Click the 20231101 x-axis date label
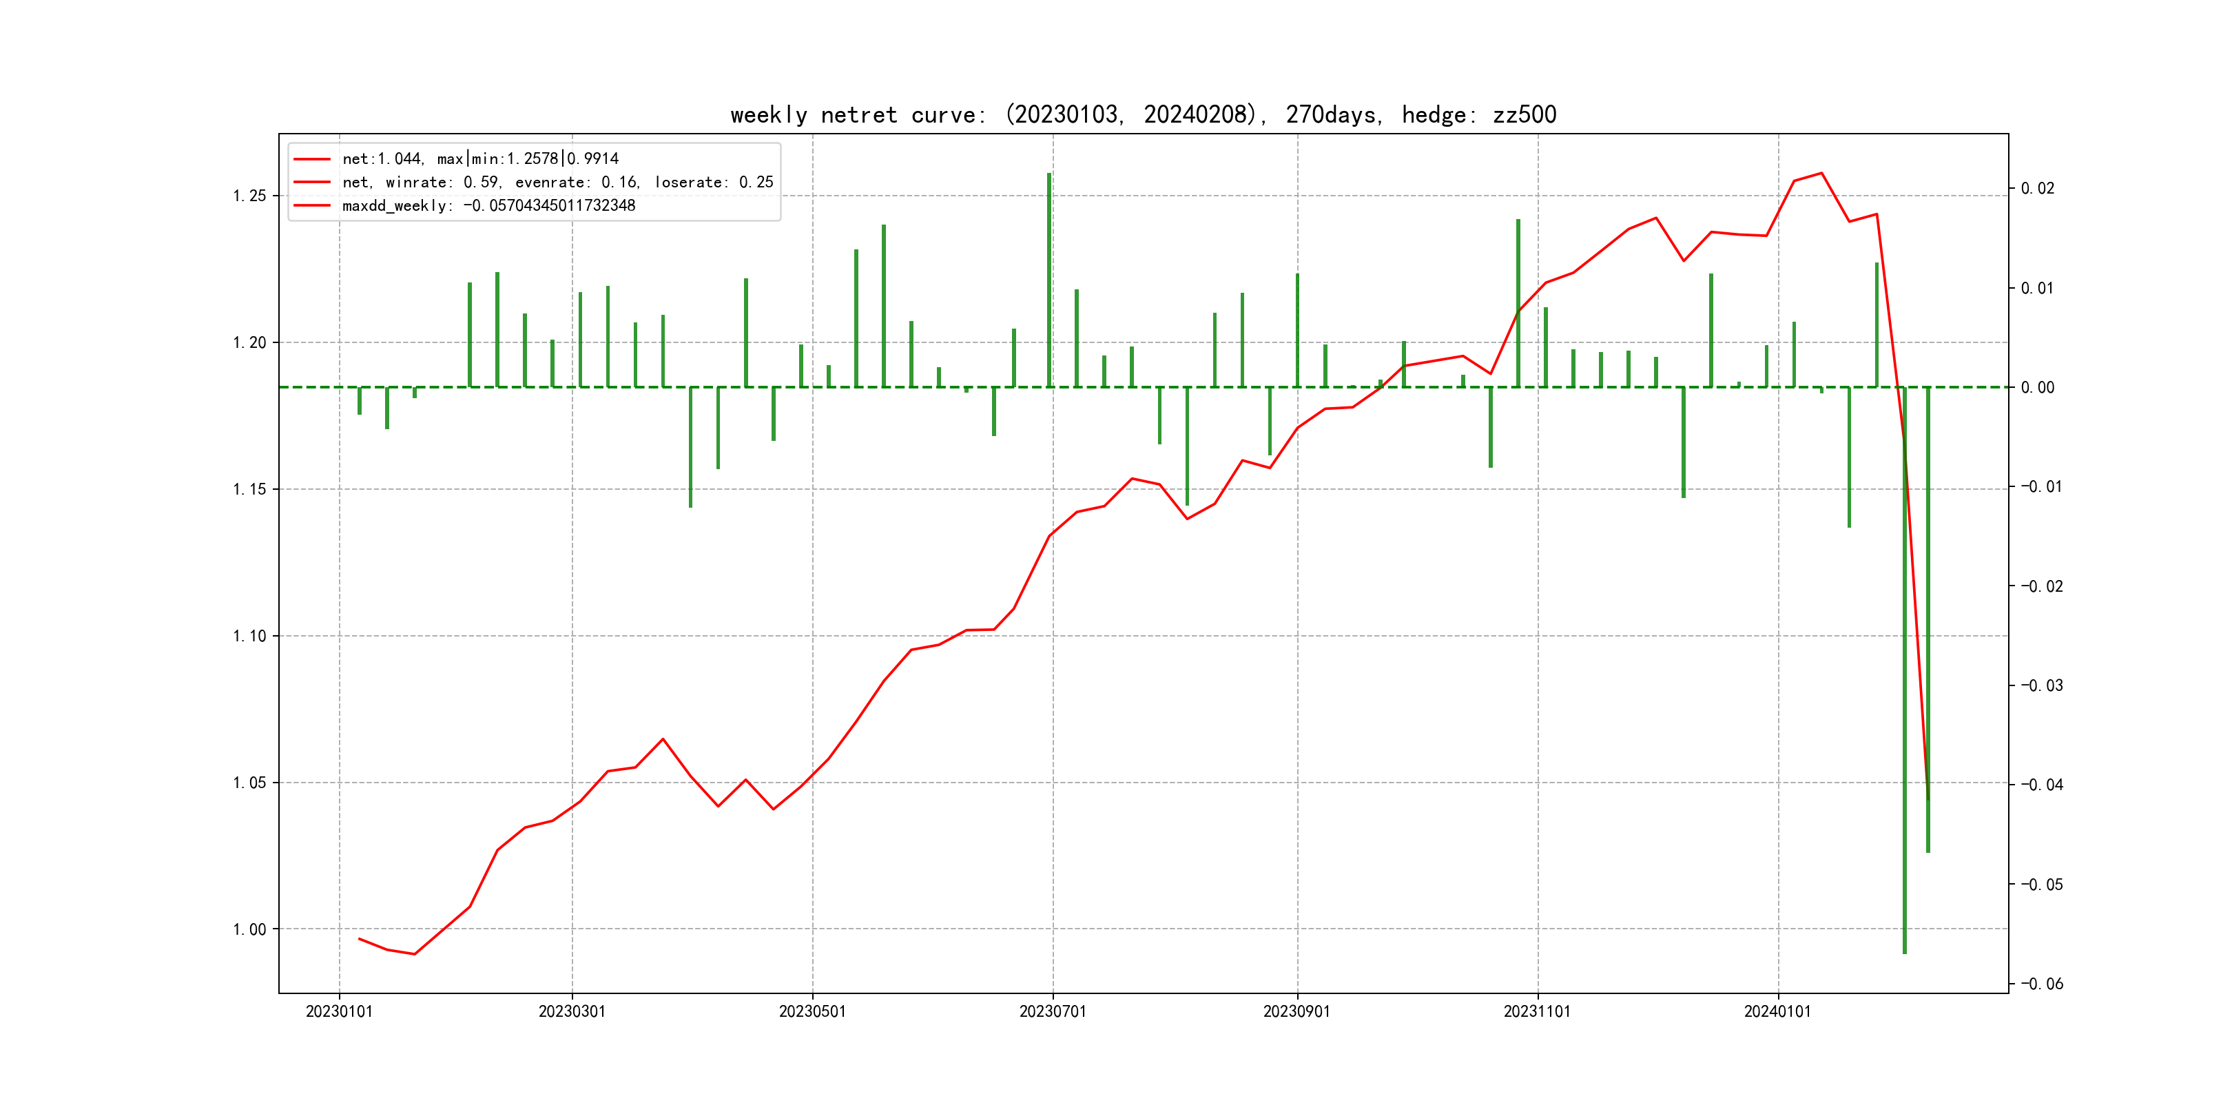The height and width of the screenshot is (1116, 2232). (x=1537, y=1011)
